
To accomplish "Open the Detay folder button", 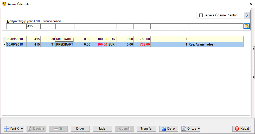I will [169, 129].
